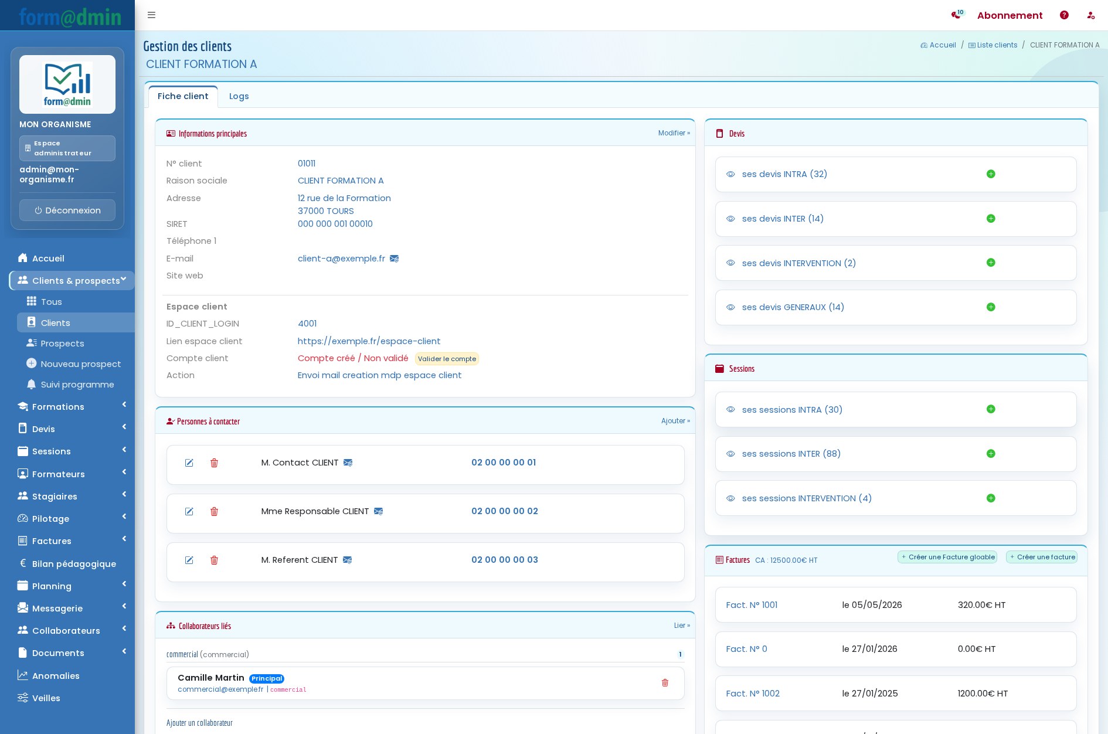
Task: Show ses devis INTERVENTION eye icon
Action: pyautogui.click(x=730, y=263)
